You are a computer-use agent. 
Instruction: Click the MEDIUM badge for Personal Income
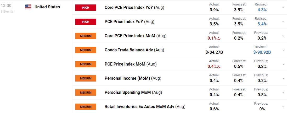(x=86, y=78)
